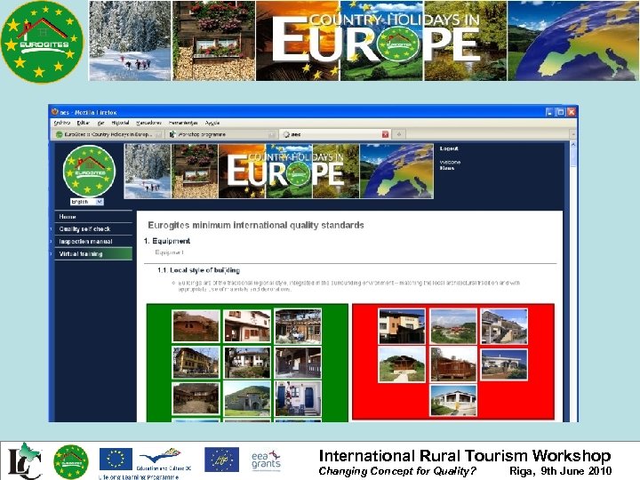Viewport: 640px width, 480px height.
Task: Open green panel blue doors house thumbnail
Action: (298, 398)
